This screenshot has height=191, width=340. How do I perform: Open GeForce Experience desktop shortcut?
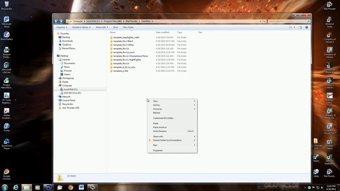click(329, 159)
